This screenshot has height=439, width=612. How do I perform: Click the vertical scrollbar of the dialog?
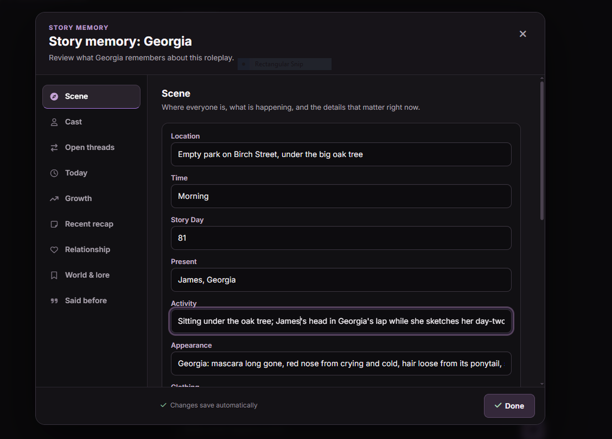pos(542,150)
